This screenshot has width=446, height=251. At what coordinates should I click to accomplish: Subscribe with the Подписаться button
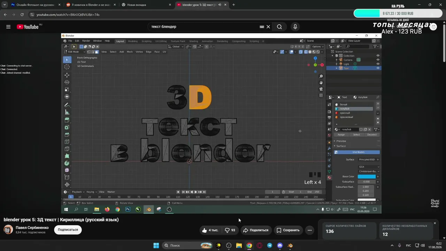point(68,230)
